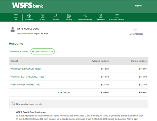Click the External Transfer up-down arrows icon
The height and width of the screenshot is (121, 157).
(85, 16)
